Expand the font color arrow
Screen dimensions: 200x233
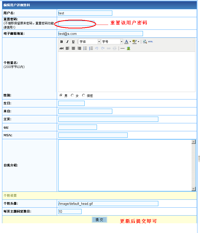click(130, 42)
